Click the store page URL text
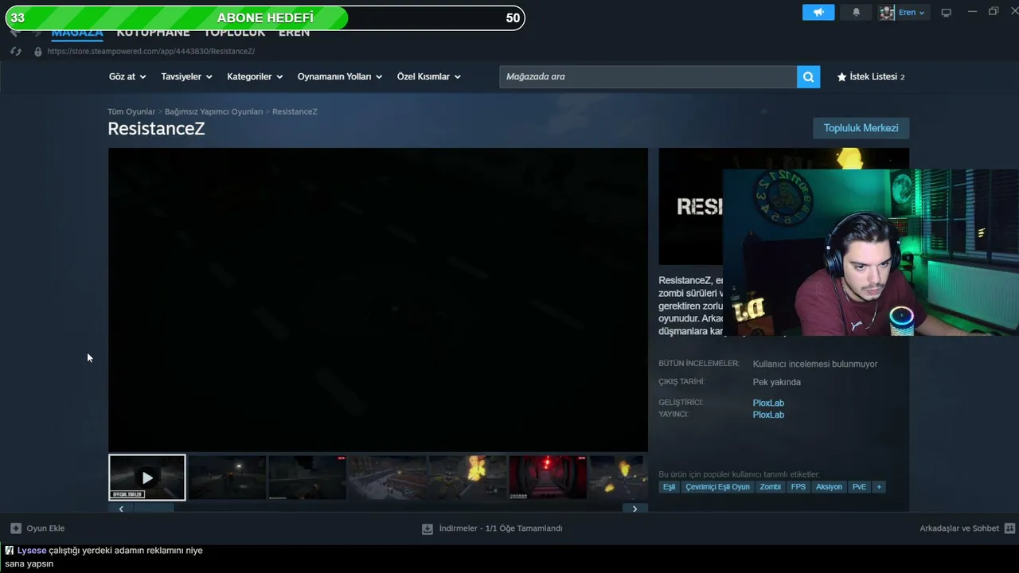 (151, 51)
